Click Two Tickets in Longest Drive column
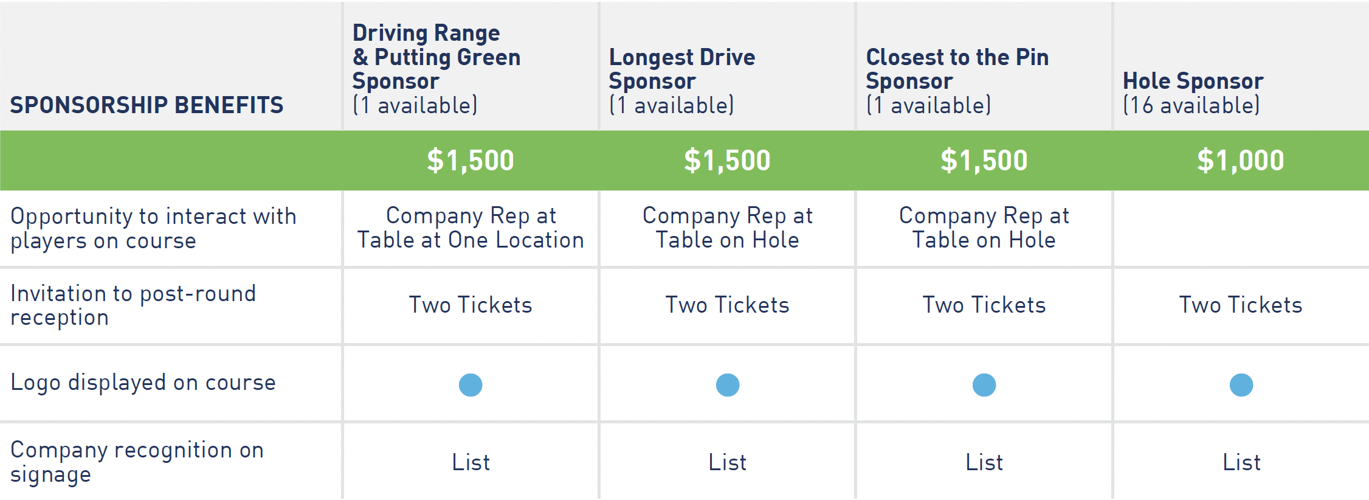 [x=728, y=305]
